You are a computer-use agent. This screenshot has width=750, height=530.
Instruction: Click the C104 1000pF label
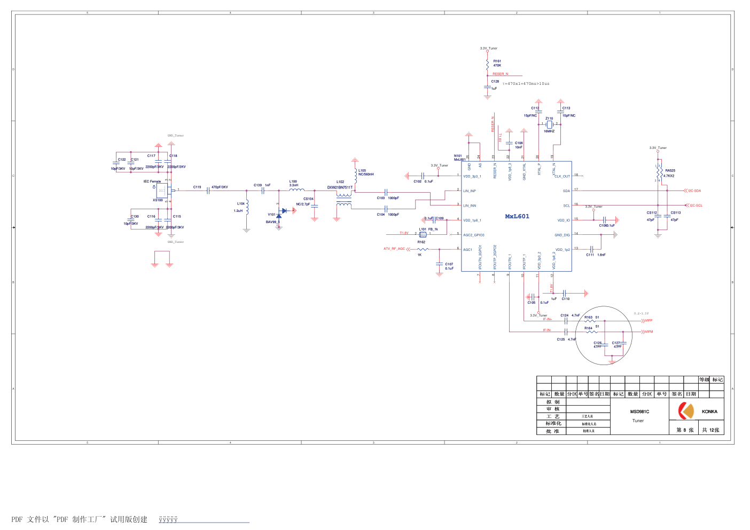(x=388, y=215)
